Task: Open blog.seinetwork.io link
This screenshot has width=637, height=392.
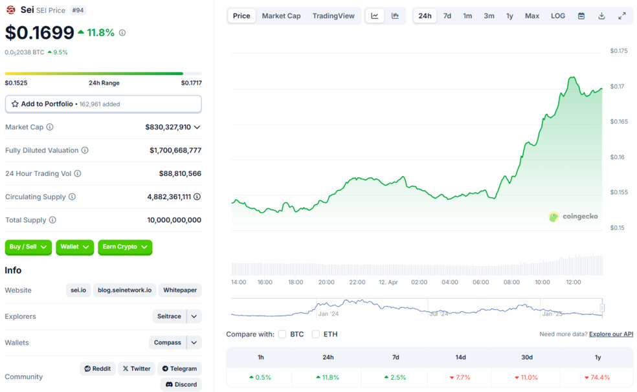Action: tap(124, 290)
